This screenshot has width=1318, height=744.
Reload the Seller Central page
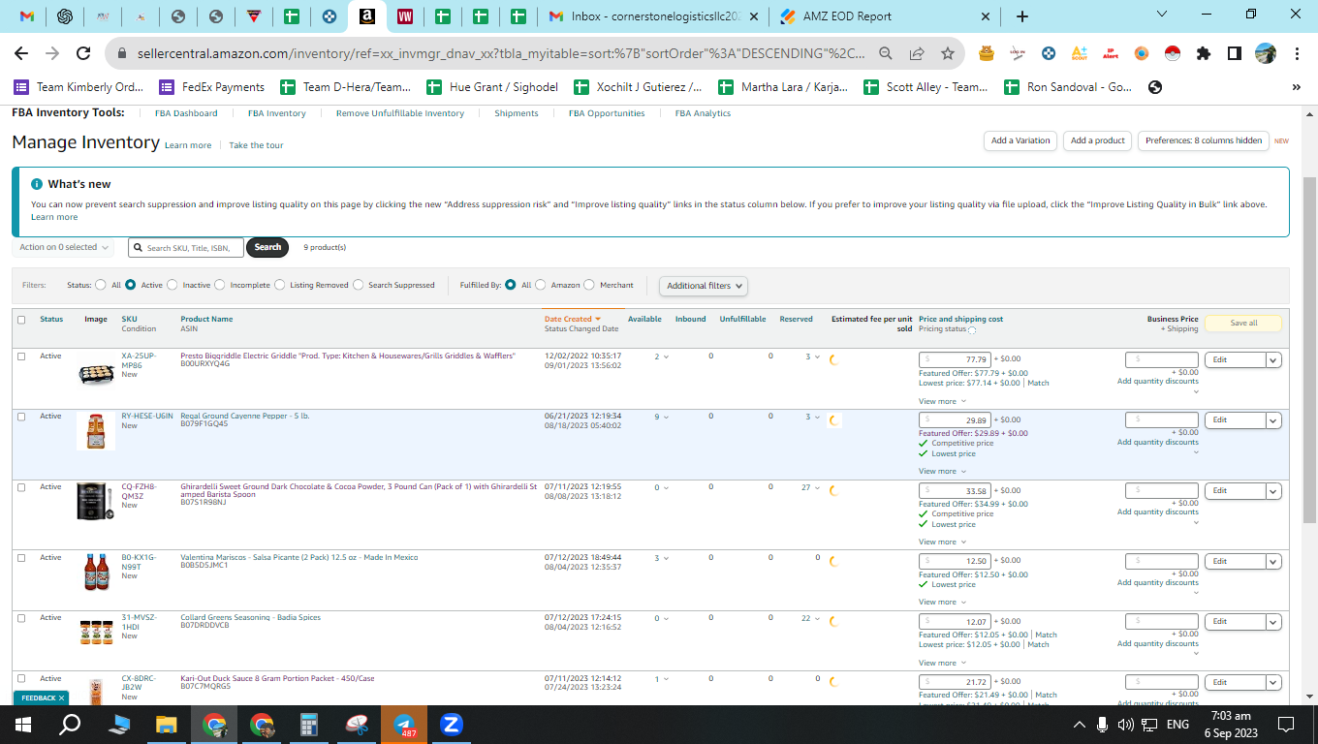tap(83, 53)
